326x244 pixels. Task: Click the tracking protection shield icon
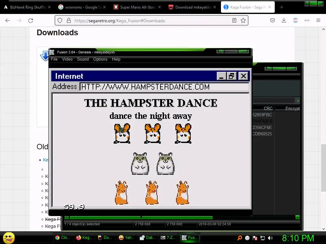pyautogui.click(x=60, y=21)
